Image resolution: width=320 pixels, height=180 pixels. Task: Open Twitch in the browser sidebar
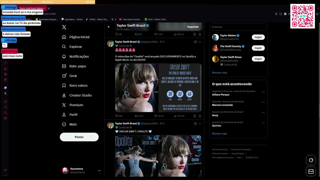pyautogui.click(x=5, y=88)
